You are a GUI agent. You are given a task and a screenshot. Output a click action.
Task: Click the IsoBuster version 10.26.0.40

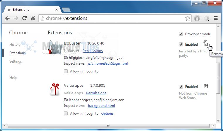click(96, 43)
